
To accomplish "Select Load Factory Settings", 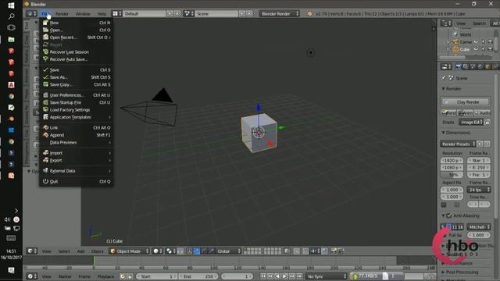I will (77, 109).
